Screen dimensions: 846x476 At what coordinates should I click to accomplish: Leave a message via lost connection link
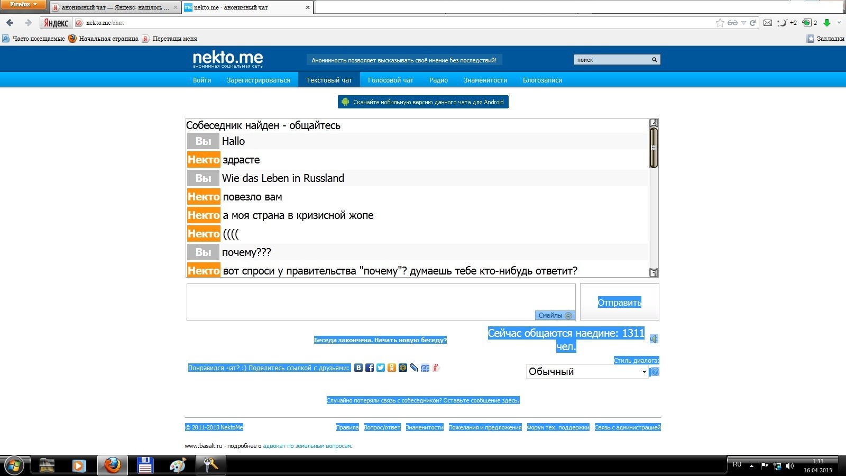coord(423,400)
